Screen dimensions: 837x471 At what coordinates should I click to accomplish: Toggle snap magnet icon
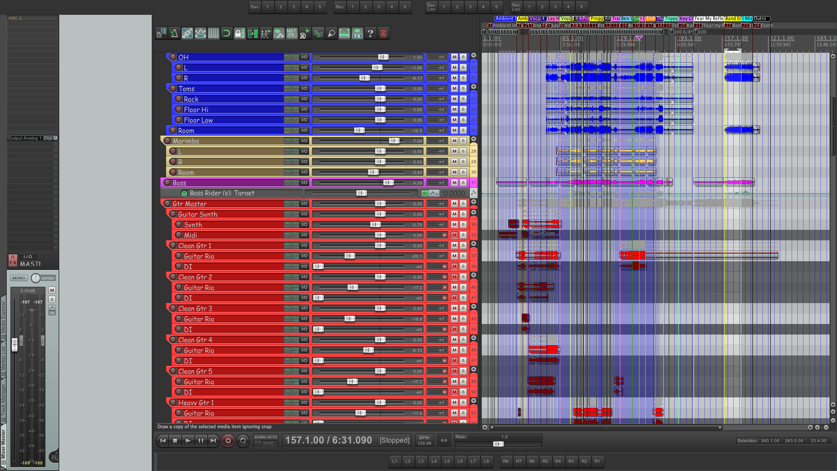226,33
